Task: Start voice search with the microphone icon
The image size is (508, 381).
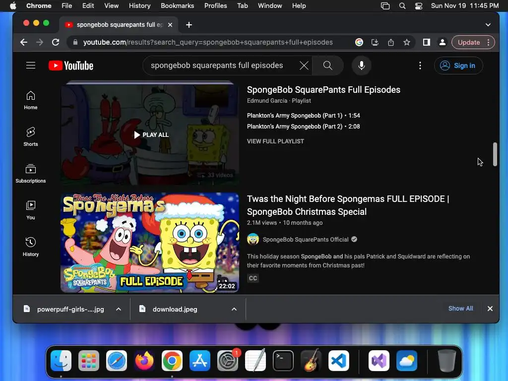Action: click(x=361, y=65)
